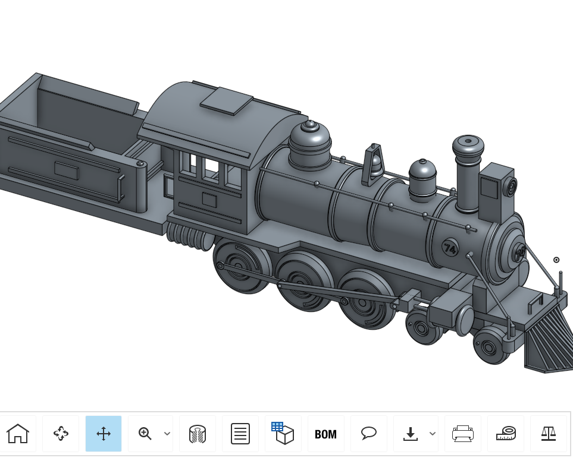Select the rotate view tool

click(61, 434)
